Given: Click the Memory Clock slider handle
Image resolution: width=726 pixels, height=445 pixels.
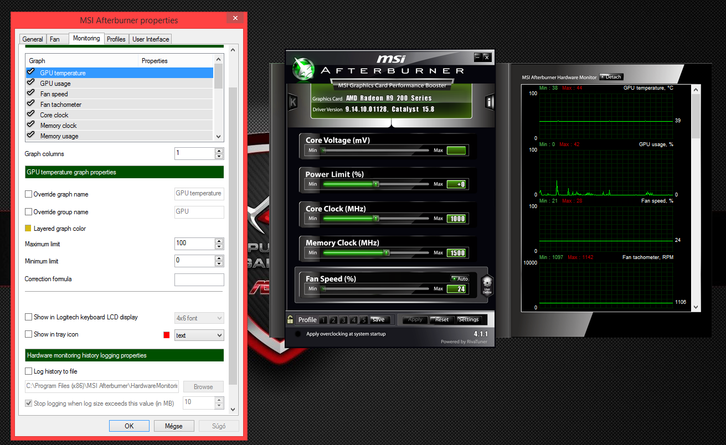Looking at the screenshot, I should (x=387, y=253).
